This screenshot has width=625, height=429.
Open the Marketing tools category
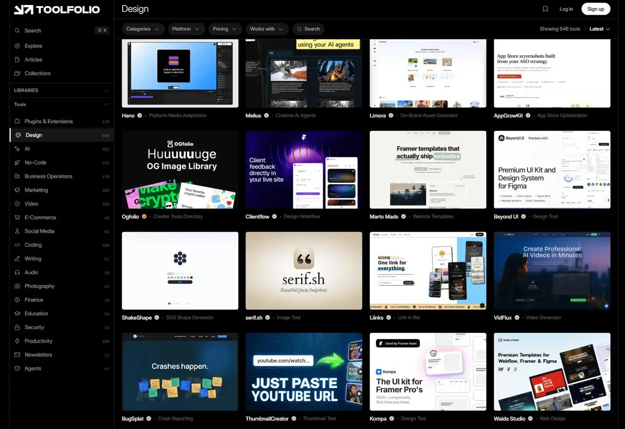[x=62, y=190]
